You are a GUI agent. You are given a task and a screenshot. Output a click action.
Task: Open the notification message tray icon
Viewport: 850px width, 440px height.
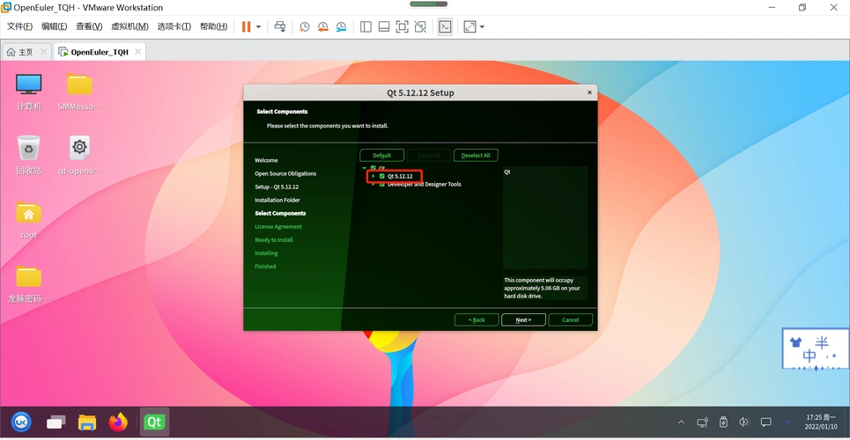coord(765,422)
